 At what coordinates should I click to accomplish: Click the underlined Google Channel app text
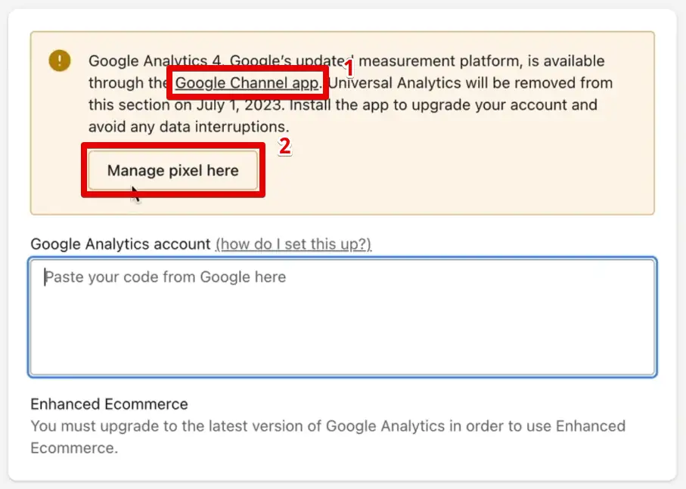247,83
